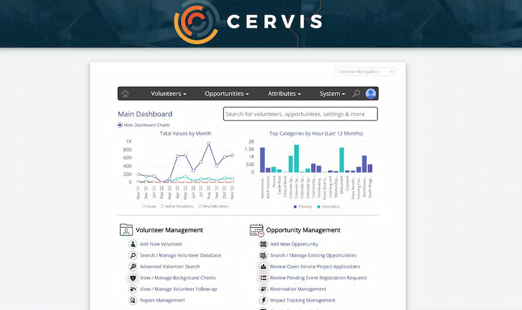Click the Aug '22 hours peak point
The width and height of the screenshot is (522, 310).
(x=208, y=144)
